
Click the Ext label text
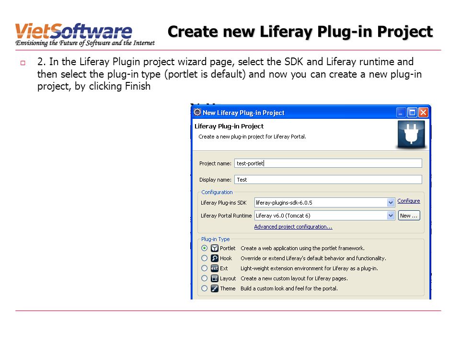(x=224, y=268)
